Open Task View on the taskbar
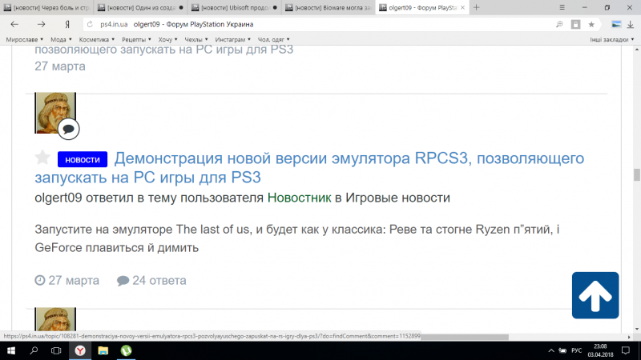The image size is (641, 360). (56, 350)
